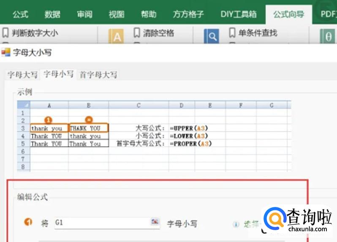Open the green theta icon group
The width and height of the screenshot is (337, 242).
pyautogui.click(x=327, y=36)
